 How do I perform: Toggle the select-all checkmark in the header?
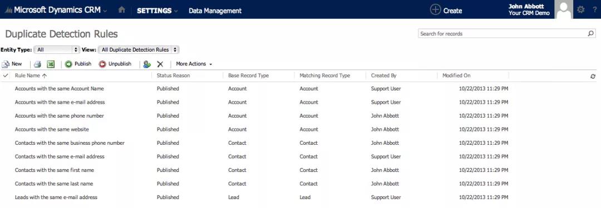coord(6,75)
